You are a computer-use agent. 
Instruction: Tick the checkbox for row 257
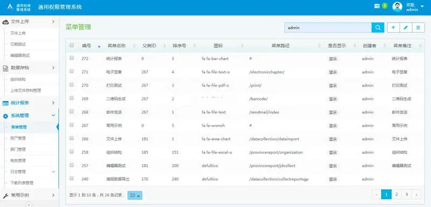click(x=72, y=165)
